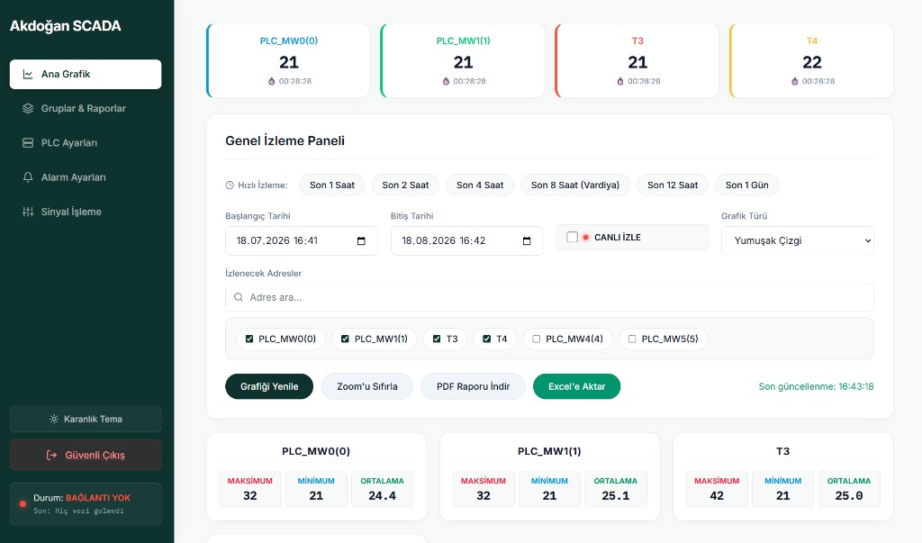
Task: Check the PLC_MW4(4) address checkbox
Action: [537, 339]
